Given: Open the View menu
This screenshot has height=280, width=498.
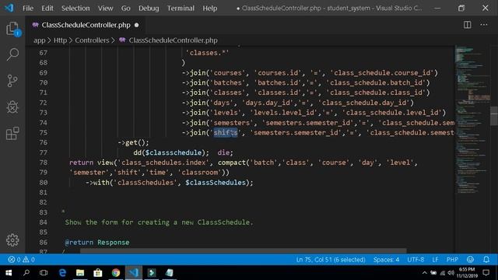Looking at the screenshot, I should 105,9.
